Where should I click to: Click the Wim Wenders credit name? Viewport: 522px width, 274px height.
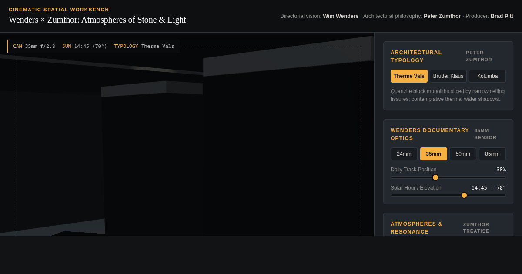point(341,16)
